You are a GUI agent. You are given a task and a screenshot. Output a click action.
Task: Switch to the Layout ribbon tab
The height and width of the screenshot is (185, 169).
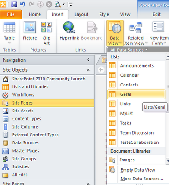point(81,14)
